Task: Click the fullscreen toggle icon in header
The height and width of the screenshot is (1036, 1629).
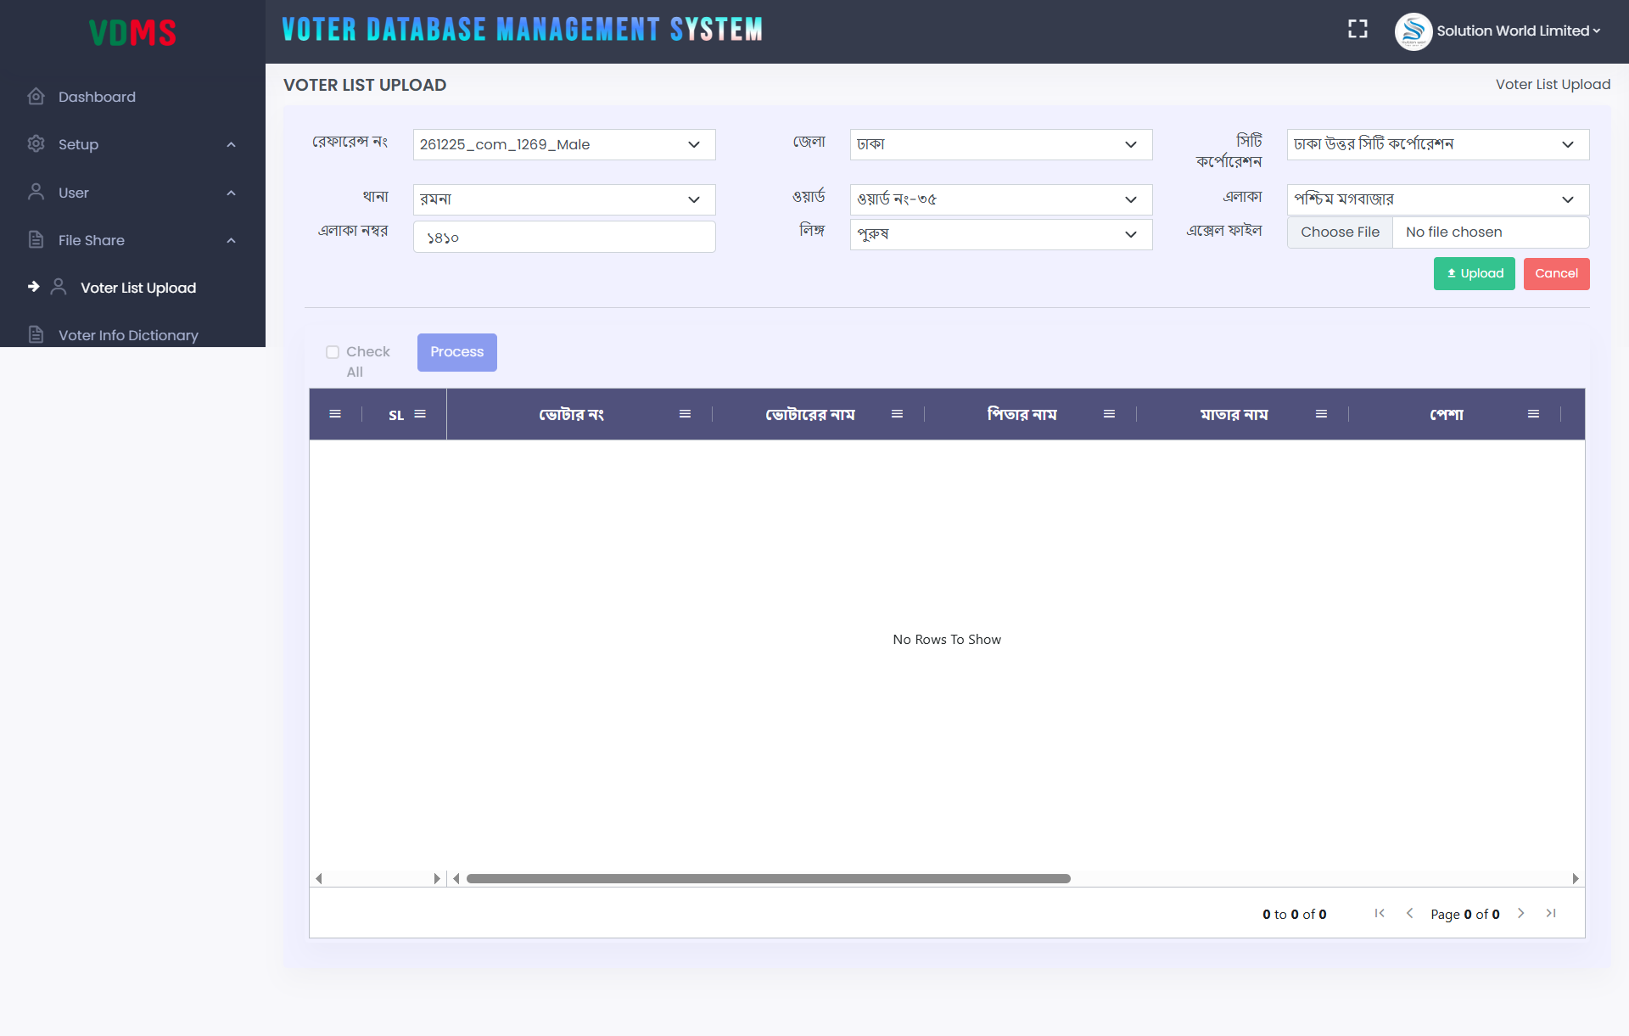Action: click(1357, 30)
